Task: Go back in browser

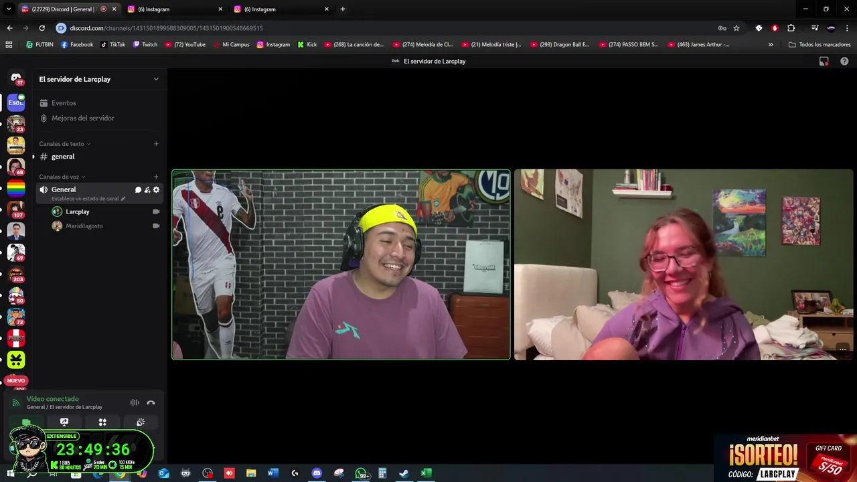Action: 9,28
